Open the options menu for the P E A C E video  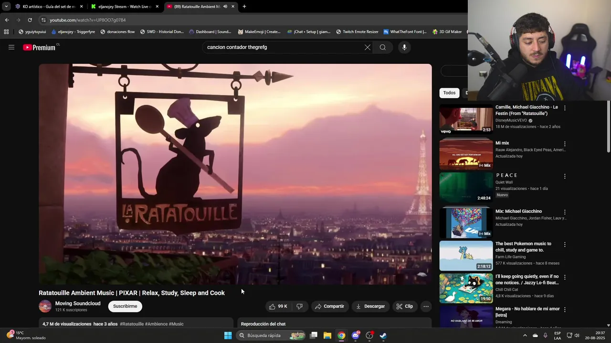coord(565,176)
